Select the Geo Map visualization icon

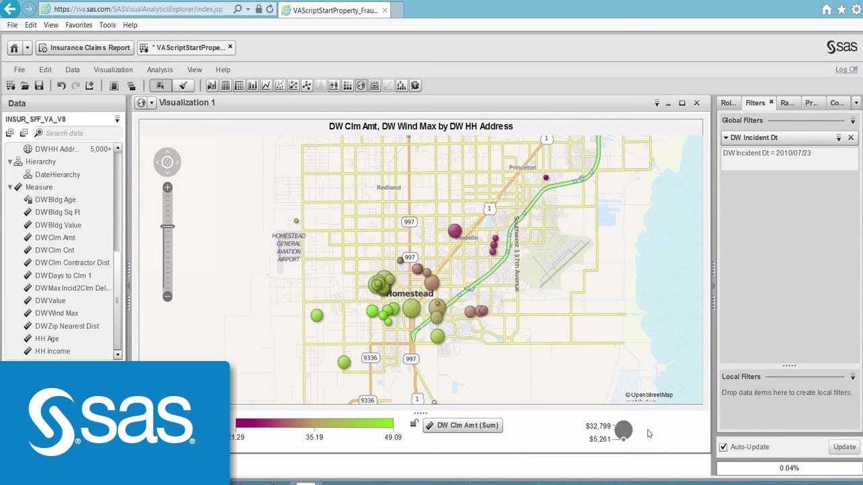361,86
